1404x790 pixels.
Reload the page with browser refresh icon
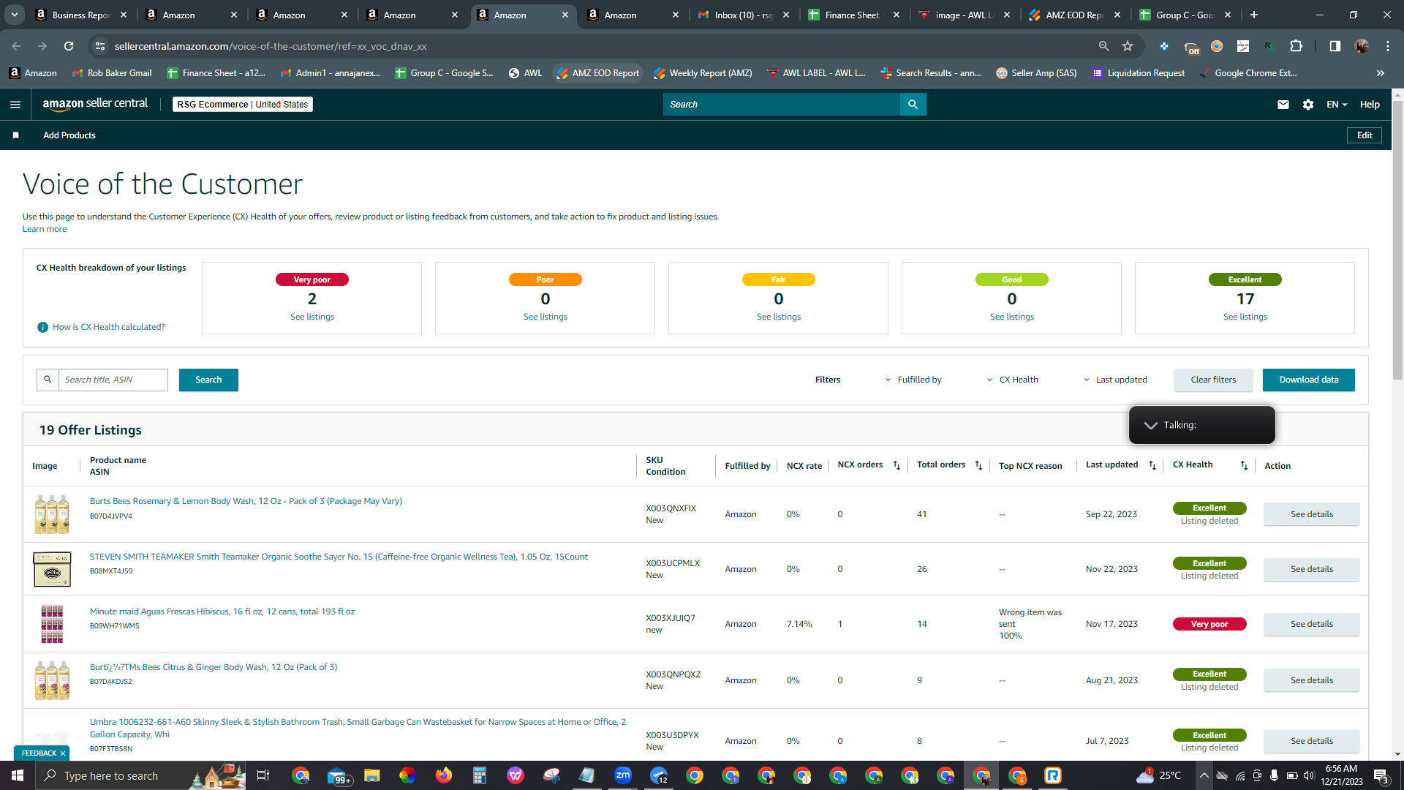69,46
